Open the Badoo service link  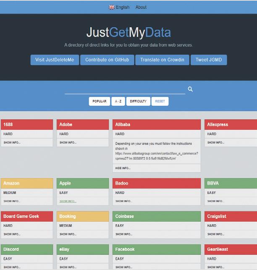click(157, 183)
